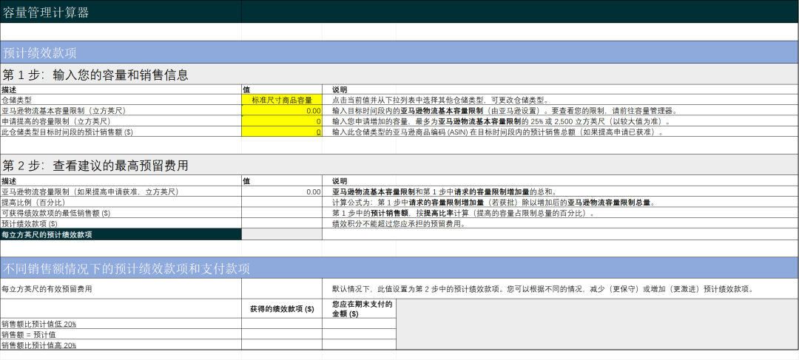Select the 此仓储类型目标时间段的预计销售额 ($) label cell

(121, 132)
